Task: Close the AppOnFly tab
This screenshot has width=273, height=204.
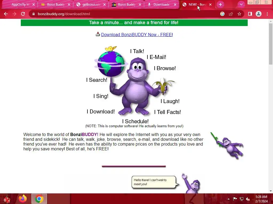Action: 34,5
